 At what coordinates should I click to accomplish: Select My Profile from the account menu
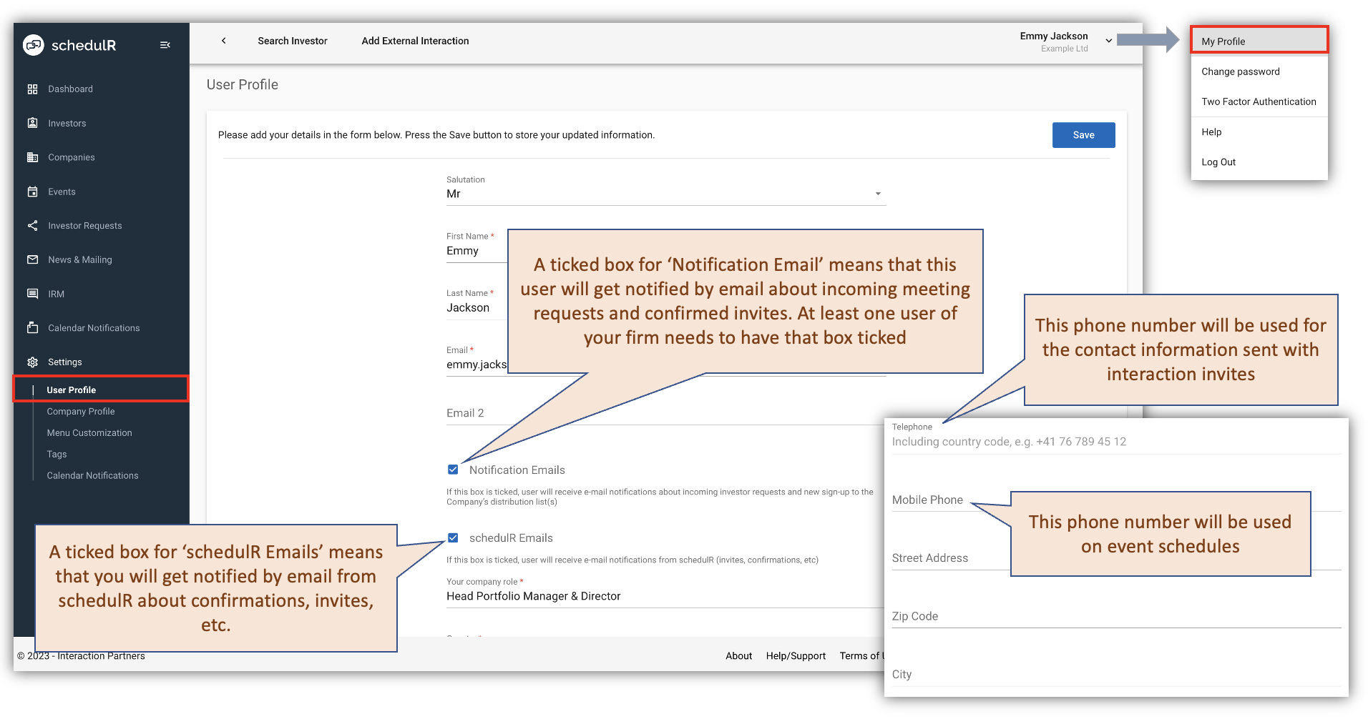click(x=1225, y=41)
